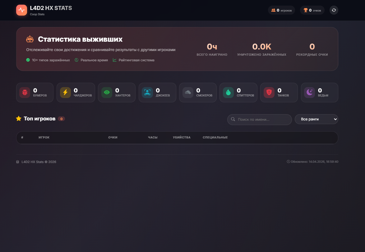
Task: Focus the Поиск по имени search field
Action: click(x=260, y=119)
